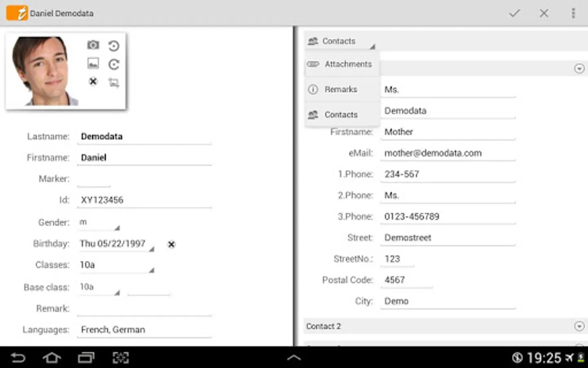588x368 pixels.
Task: Remove the student photo icon
Action: pos(93,81)
